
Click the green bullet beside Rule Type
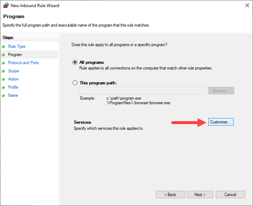(4, 46)
